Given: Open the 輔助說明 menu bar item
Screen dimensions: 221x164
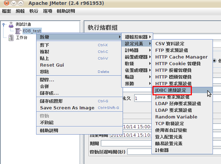Looking at the screenshot, I should click(x=66, y=11).
